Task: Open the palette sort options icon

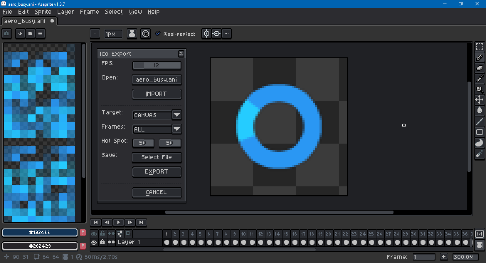Action: (20, 33)
